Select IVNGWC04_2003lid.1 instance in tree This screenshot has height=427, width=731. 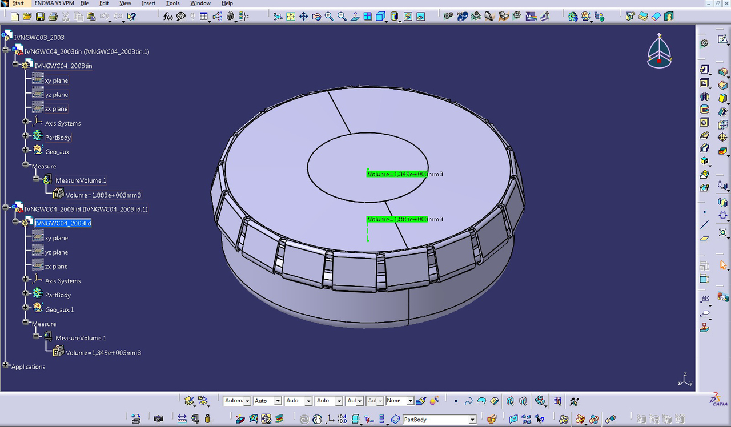(86, 210)
